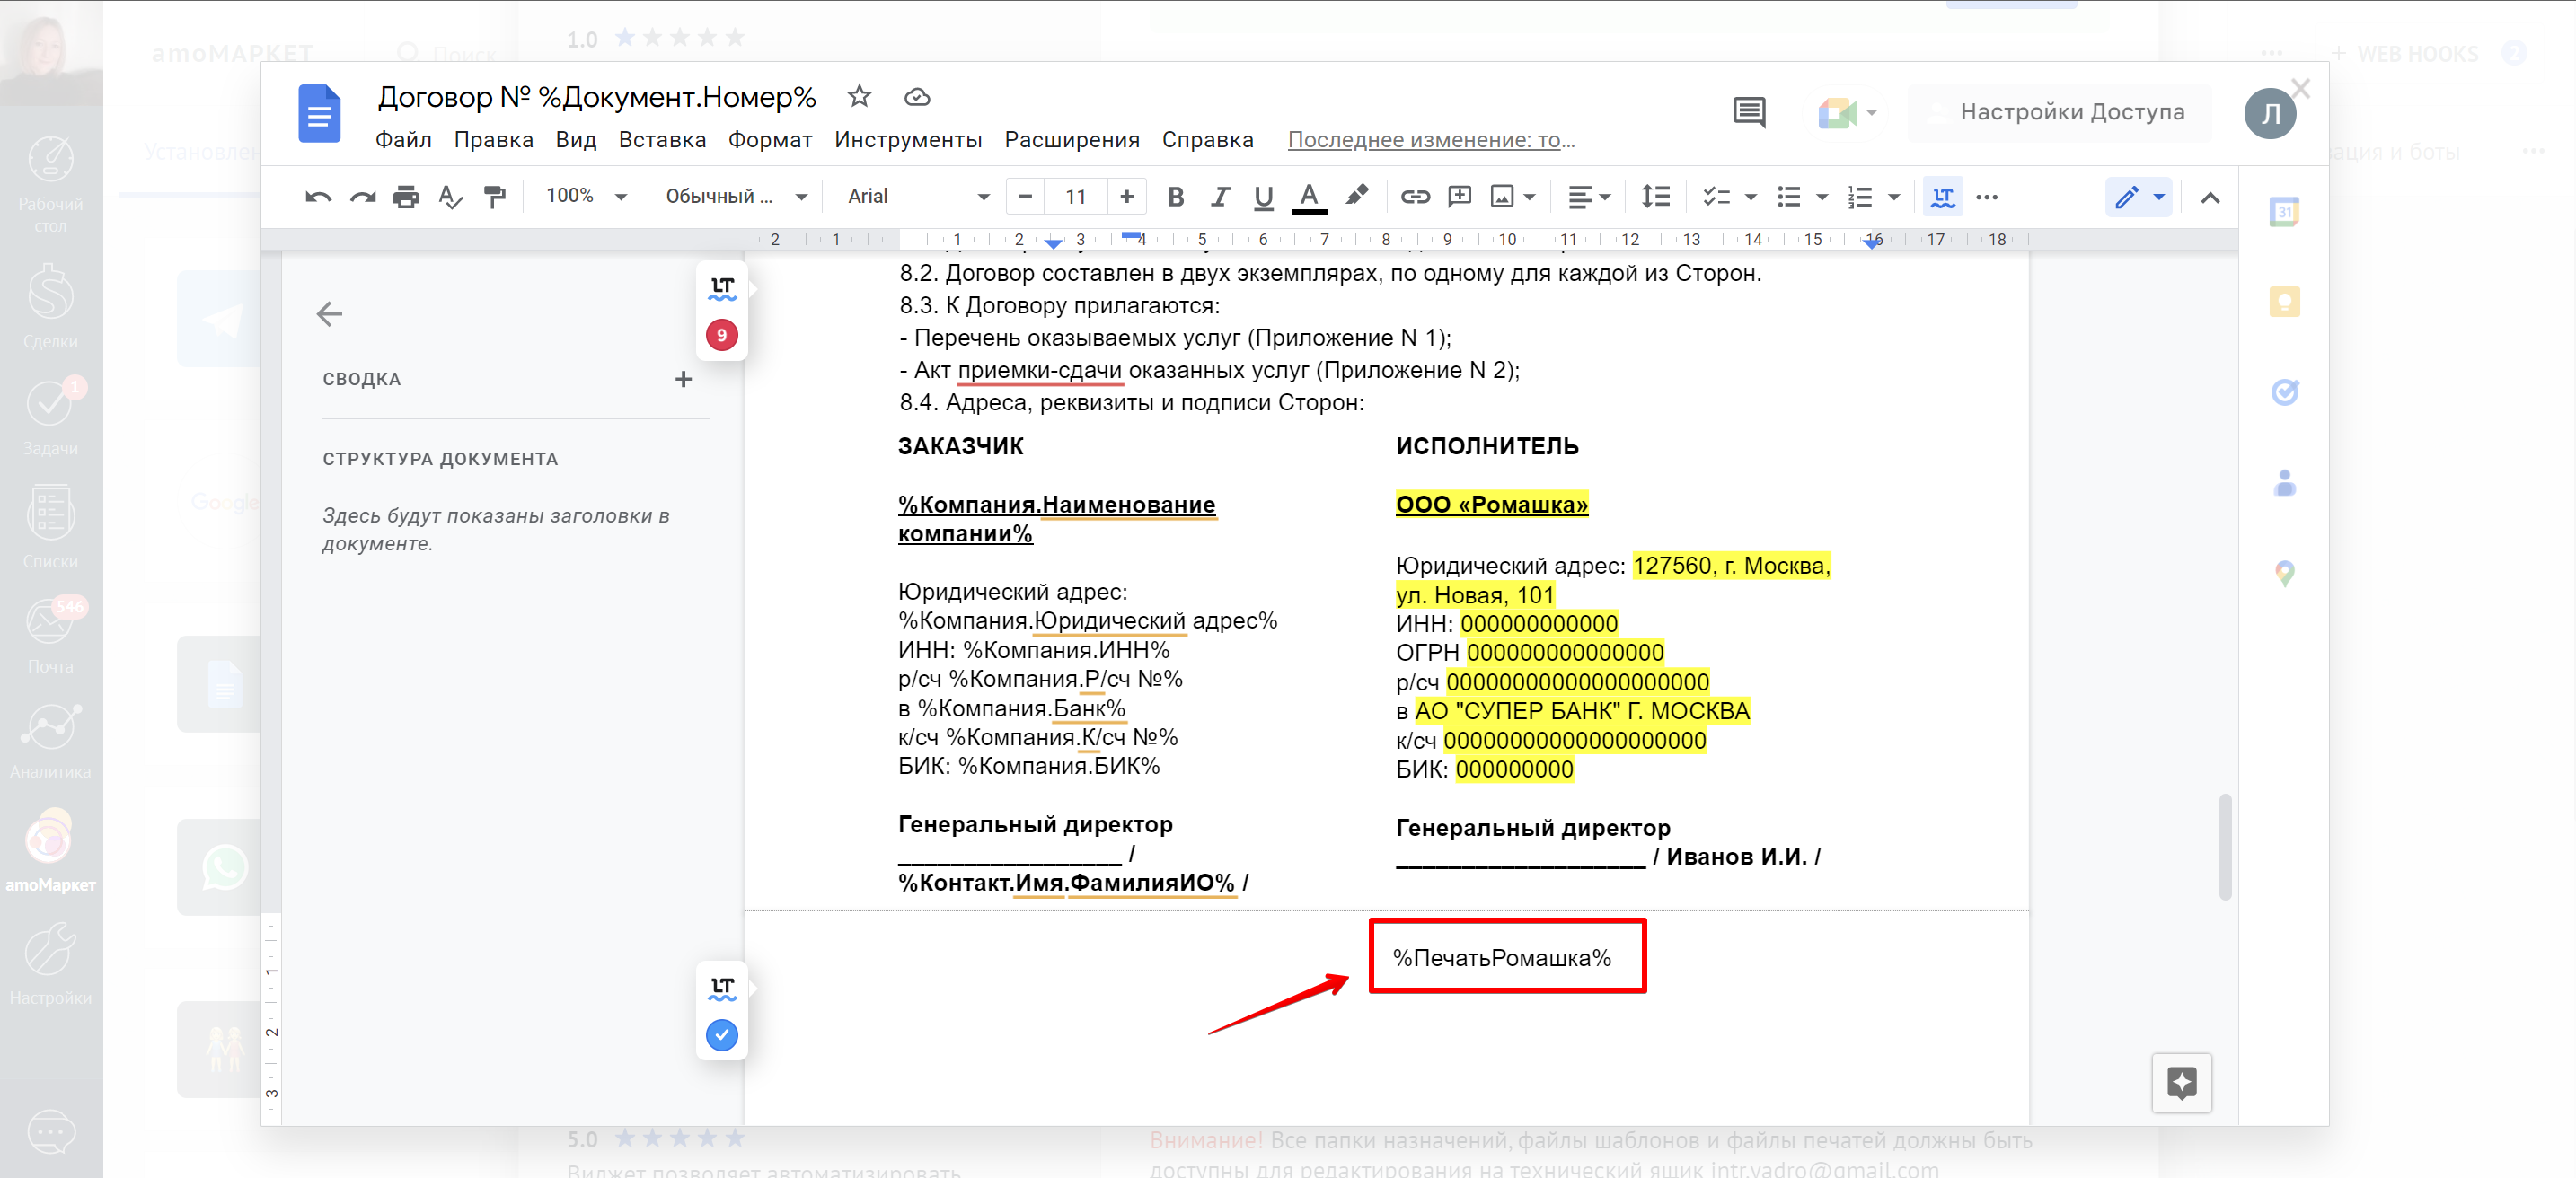Expand the text alignment dropdown
This screenshot has width=2576, height=1178.
point(1589,197)
